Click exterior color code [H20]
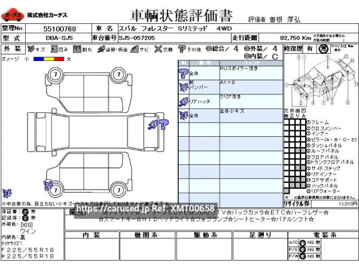 [x=26, y=225]
